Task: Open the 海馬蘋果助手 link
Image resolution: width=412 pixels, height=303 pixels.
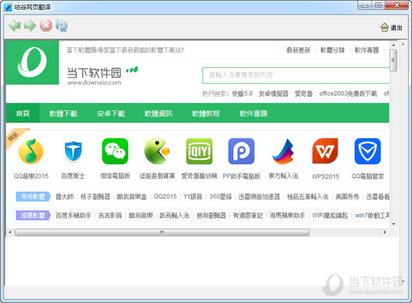Action: (288, 216)
